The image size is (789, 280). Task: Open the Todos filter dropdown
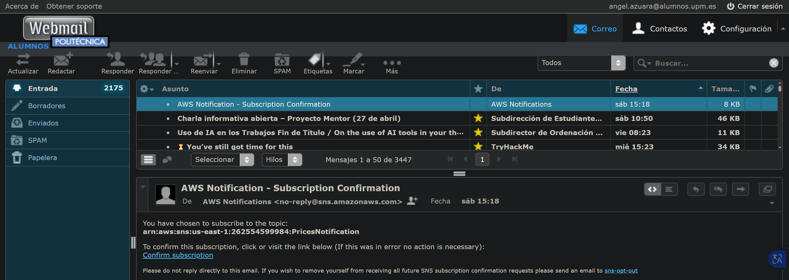[581, 63]
